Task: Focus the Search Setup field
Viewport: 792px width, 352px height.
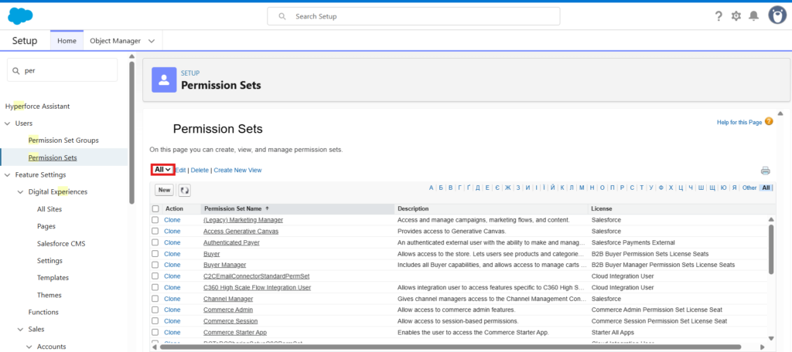Action: coord(413,16)
